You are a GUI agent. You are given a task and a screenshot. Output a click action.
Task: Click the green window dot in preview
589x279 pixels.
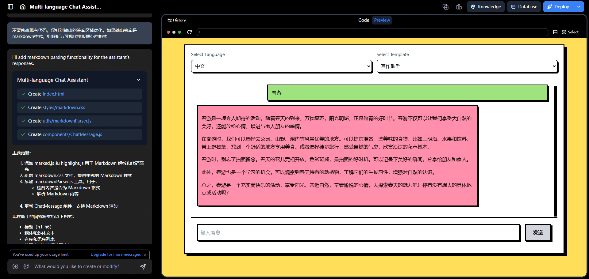click(x=179, y=32)
